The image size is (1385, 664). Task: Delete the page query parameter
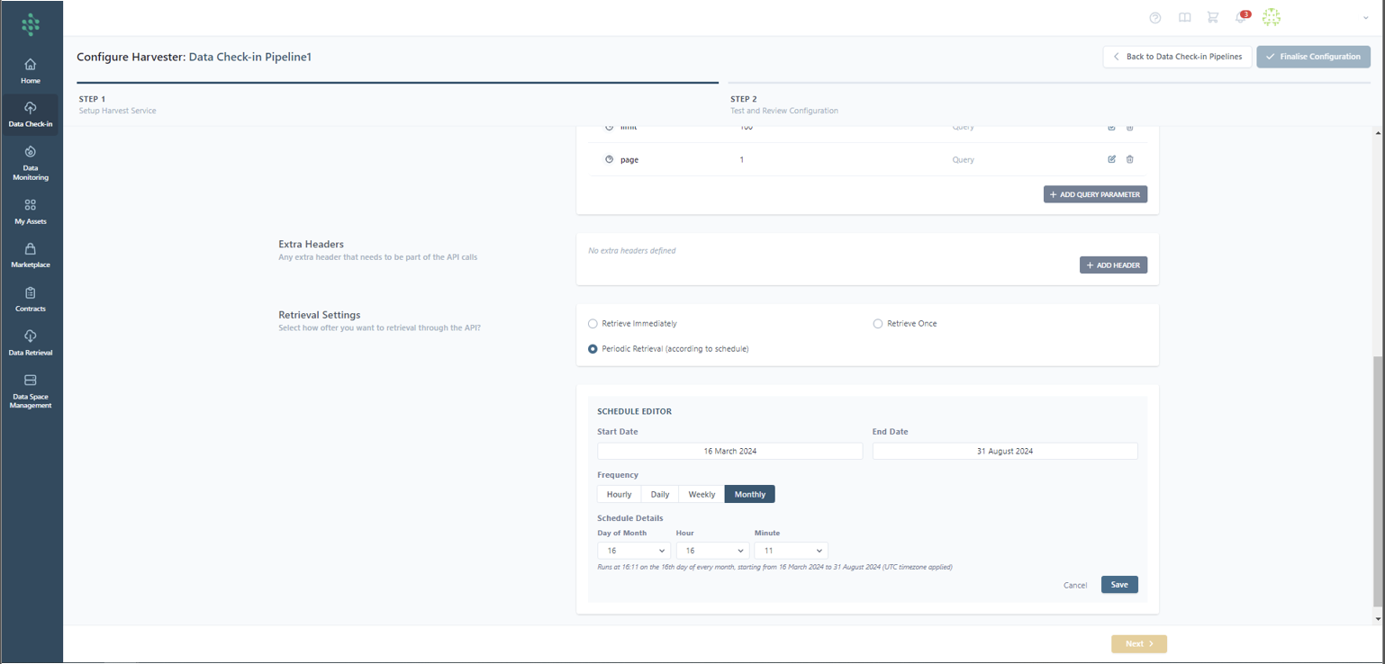[1130, 159]
